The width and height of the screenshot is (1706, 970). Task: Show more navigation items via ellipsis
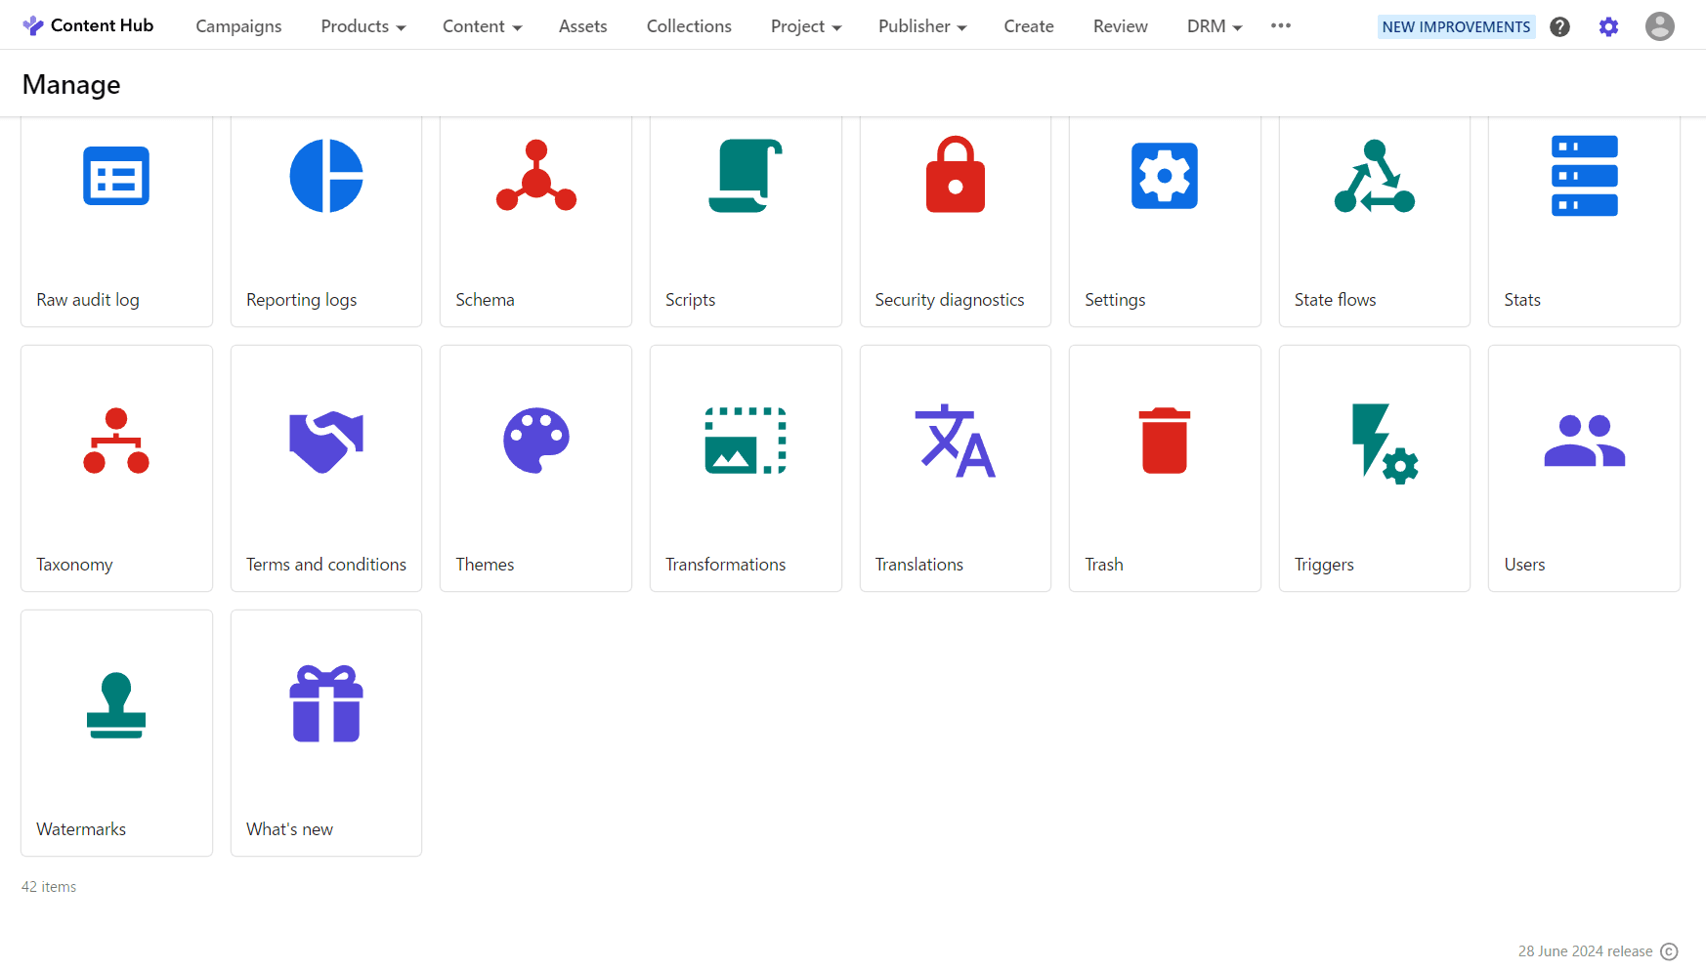tap(1281, 25)
